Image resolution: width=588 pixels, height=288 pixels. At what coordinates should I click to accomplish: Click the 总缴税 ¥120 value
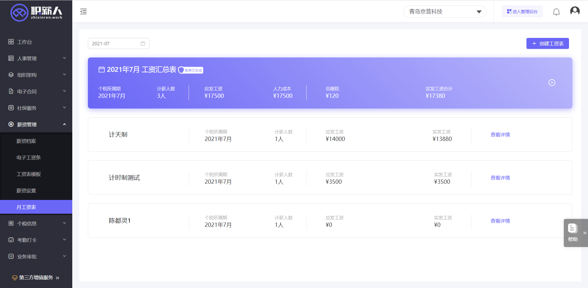pyautogui.click(x=332, y=96)
